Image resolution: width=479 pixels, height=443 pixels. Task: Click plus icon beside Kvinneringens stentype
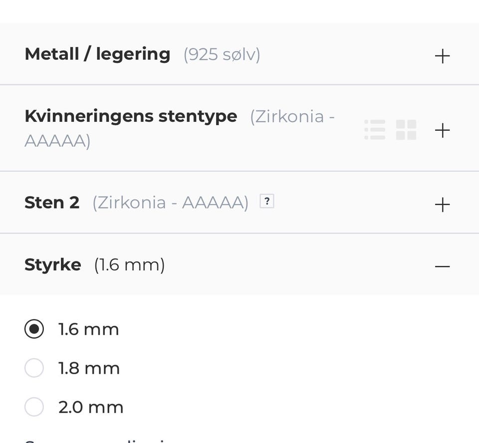442,130
